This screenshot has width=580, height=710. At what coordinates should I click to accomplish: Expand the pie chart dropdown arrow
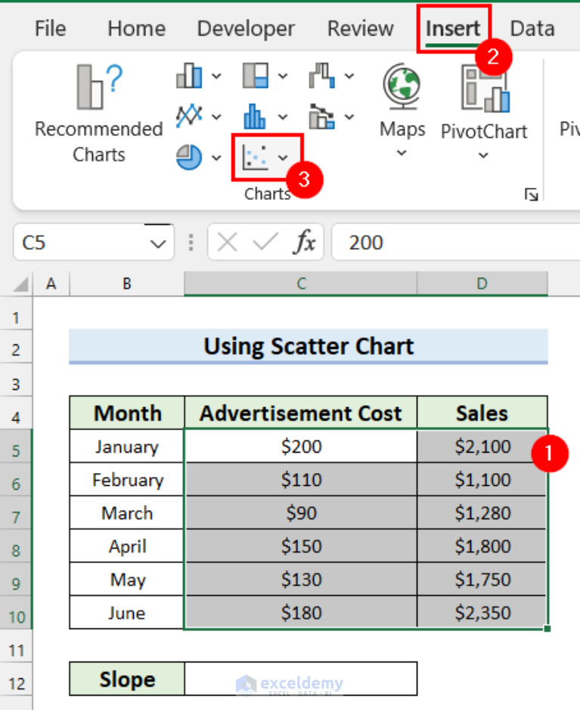tap(217, 157)
